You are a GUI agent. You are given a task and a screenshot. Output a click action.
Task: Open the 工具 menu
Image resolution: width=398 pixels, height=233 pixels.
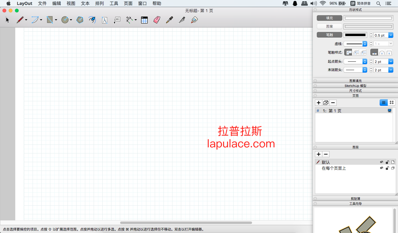point(114,3)
